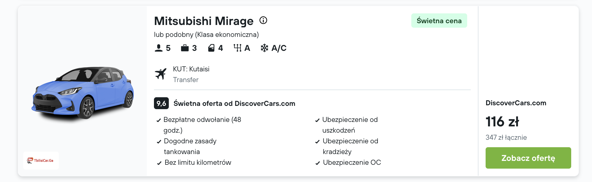Click the Ubezpieczenie OC feature text
The image size is (592, 182).
352,162
